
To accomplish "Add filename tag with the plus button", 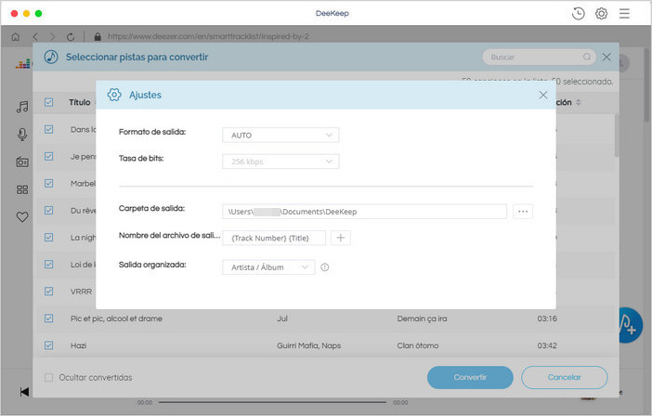I will point(341,238).
